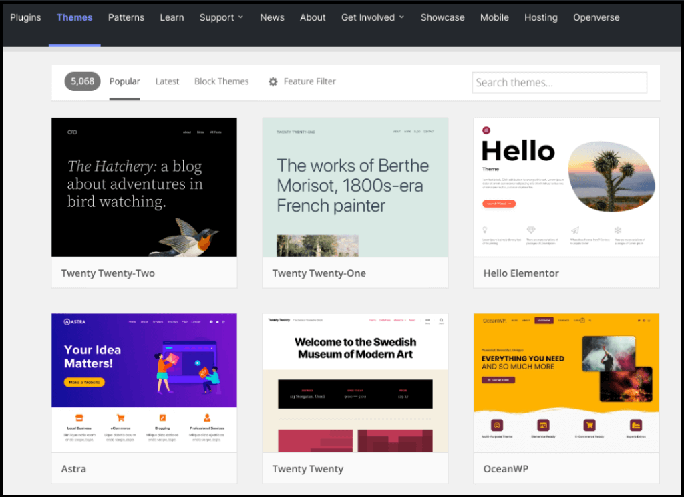Image resolution: width=684 pixels, height=497 pixels.
Task: Select the Themes navigation item
Action: [75, 17]
